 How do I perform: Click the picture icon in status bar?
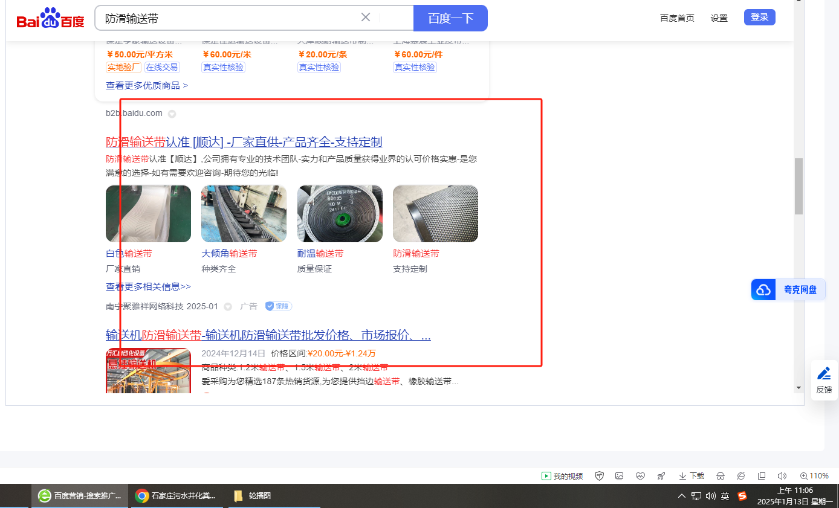coord(620,476)
